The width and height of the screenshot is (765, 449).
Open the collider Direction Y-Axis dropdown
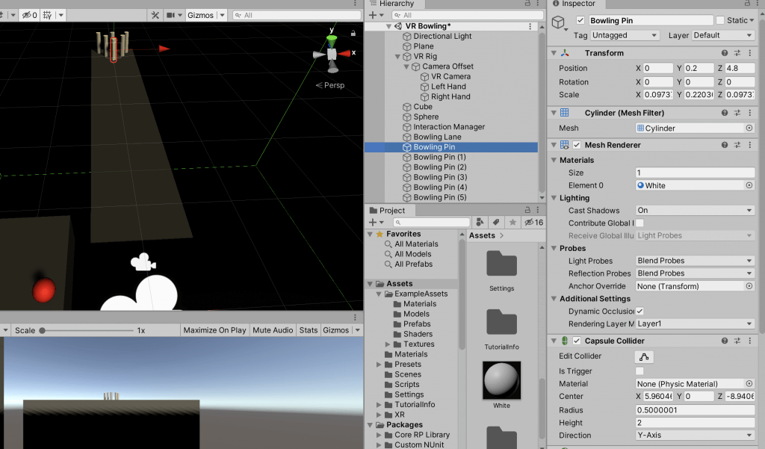click(695, 436)
